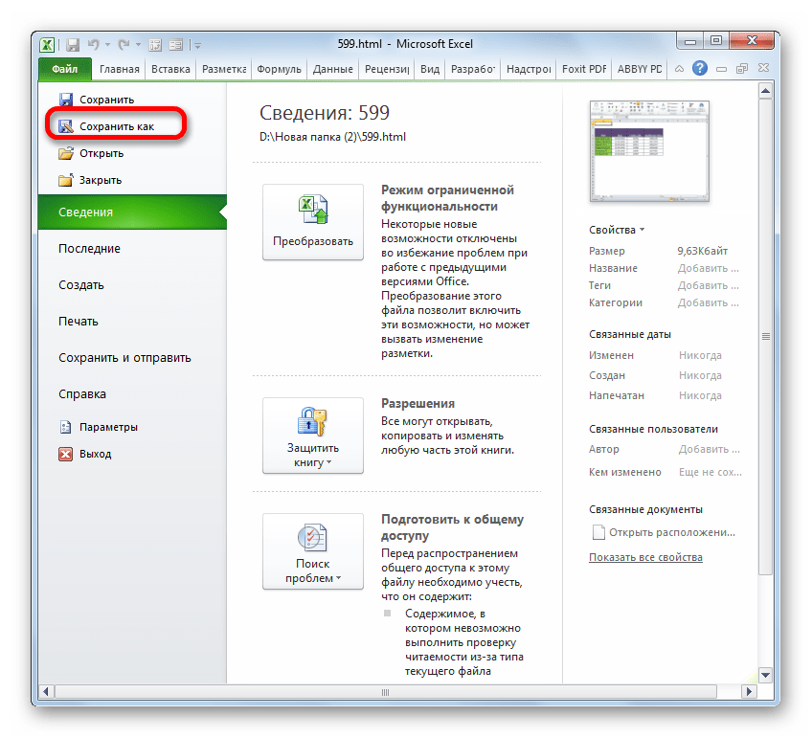The width and height of the screenshot is (812, 738).
Task: Switch to the Home (Главная) tab
Action: tap(119, 69)
